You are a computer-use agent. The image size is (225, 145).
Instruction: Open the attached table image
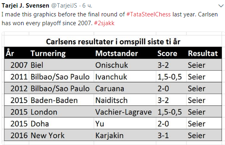click(113, 88)
